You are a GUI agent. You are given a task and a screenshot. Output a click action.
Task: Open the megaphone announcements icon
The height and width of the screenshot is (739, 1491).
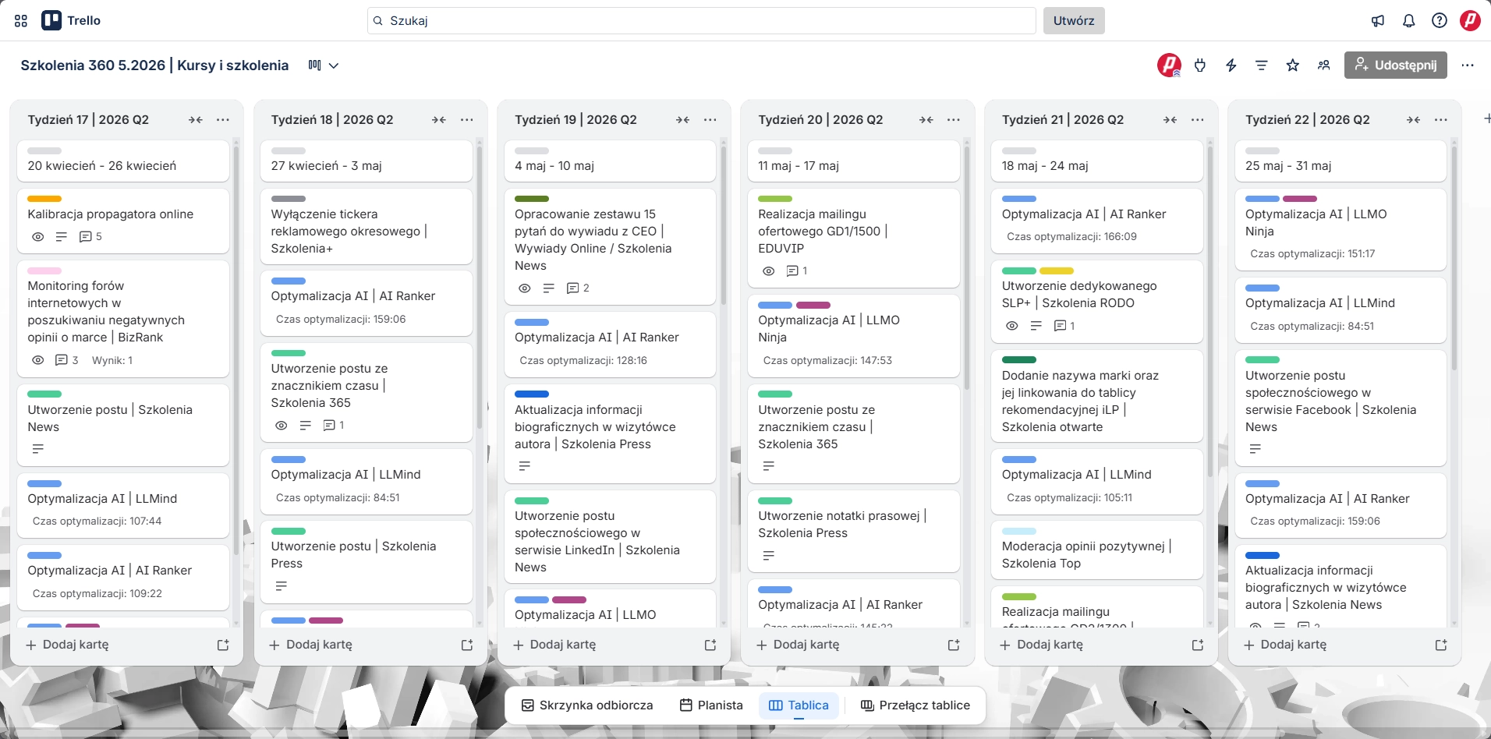(1378, 21)
